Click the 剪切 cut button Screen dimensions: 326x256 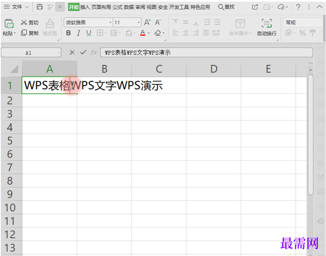30,22
